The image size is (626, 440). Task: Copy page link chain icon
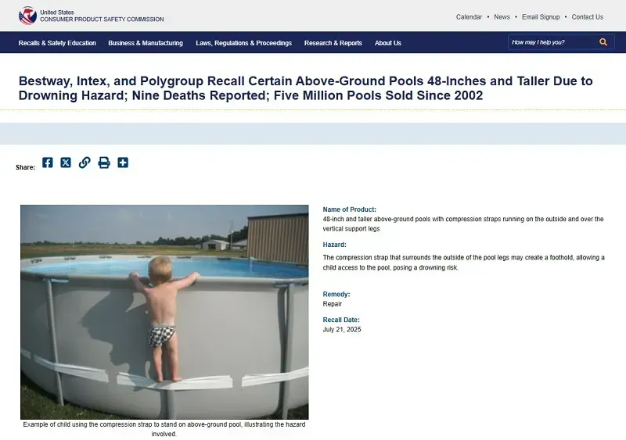tap(85, 163)
